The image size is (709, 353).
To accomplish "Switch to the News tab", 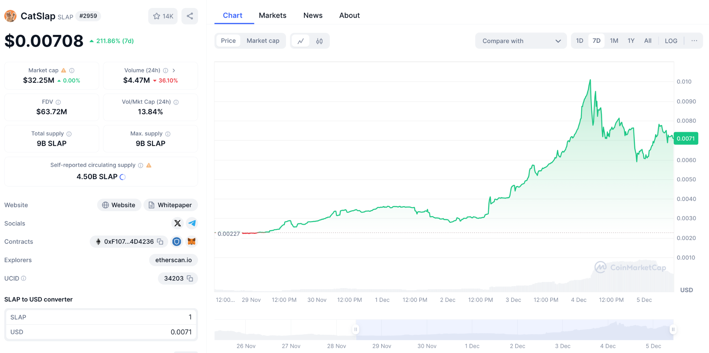I will click(313, 16).
